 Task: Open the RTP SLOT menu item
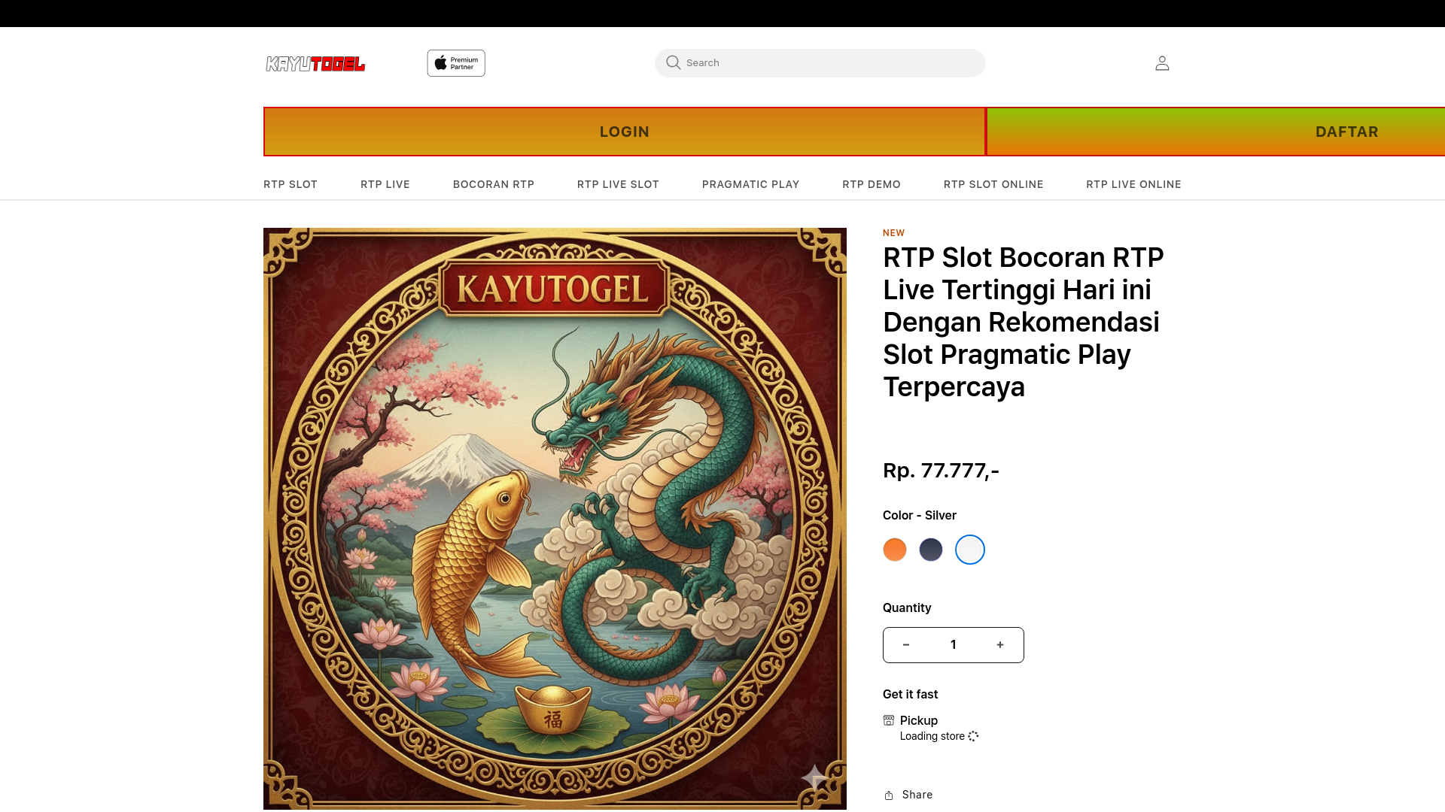pos(291,184)
